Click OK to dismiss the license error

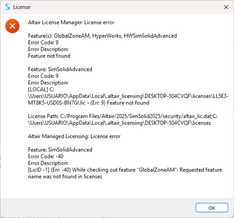click(212, 208)
